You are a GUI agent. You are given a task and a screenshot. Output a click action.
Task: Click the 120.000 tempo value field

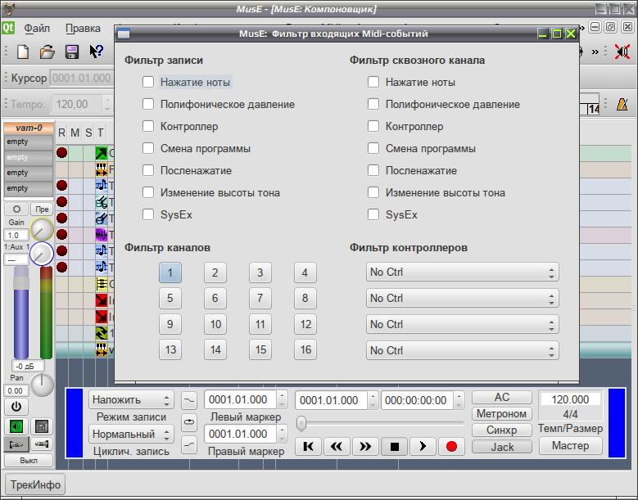coord(570,399)
